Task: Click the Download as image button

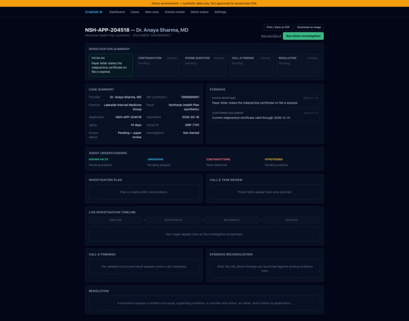Action: pos(309,27)
